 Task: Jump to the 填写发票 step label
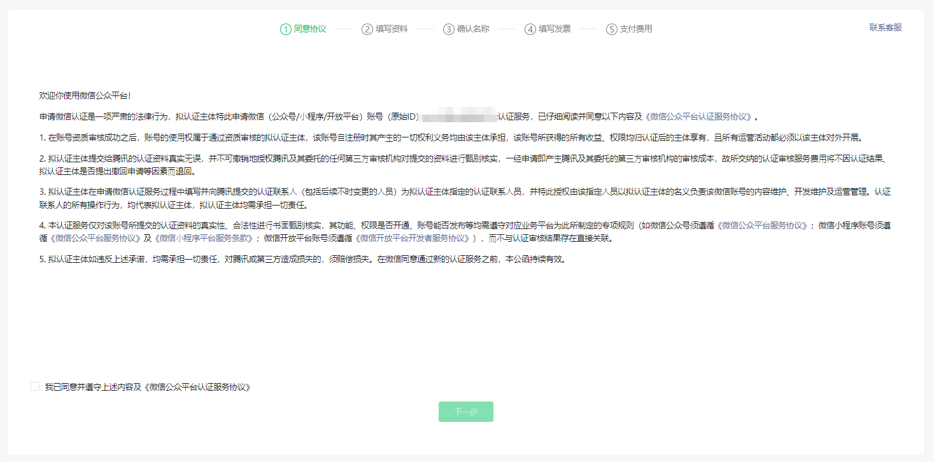point(555,29)
